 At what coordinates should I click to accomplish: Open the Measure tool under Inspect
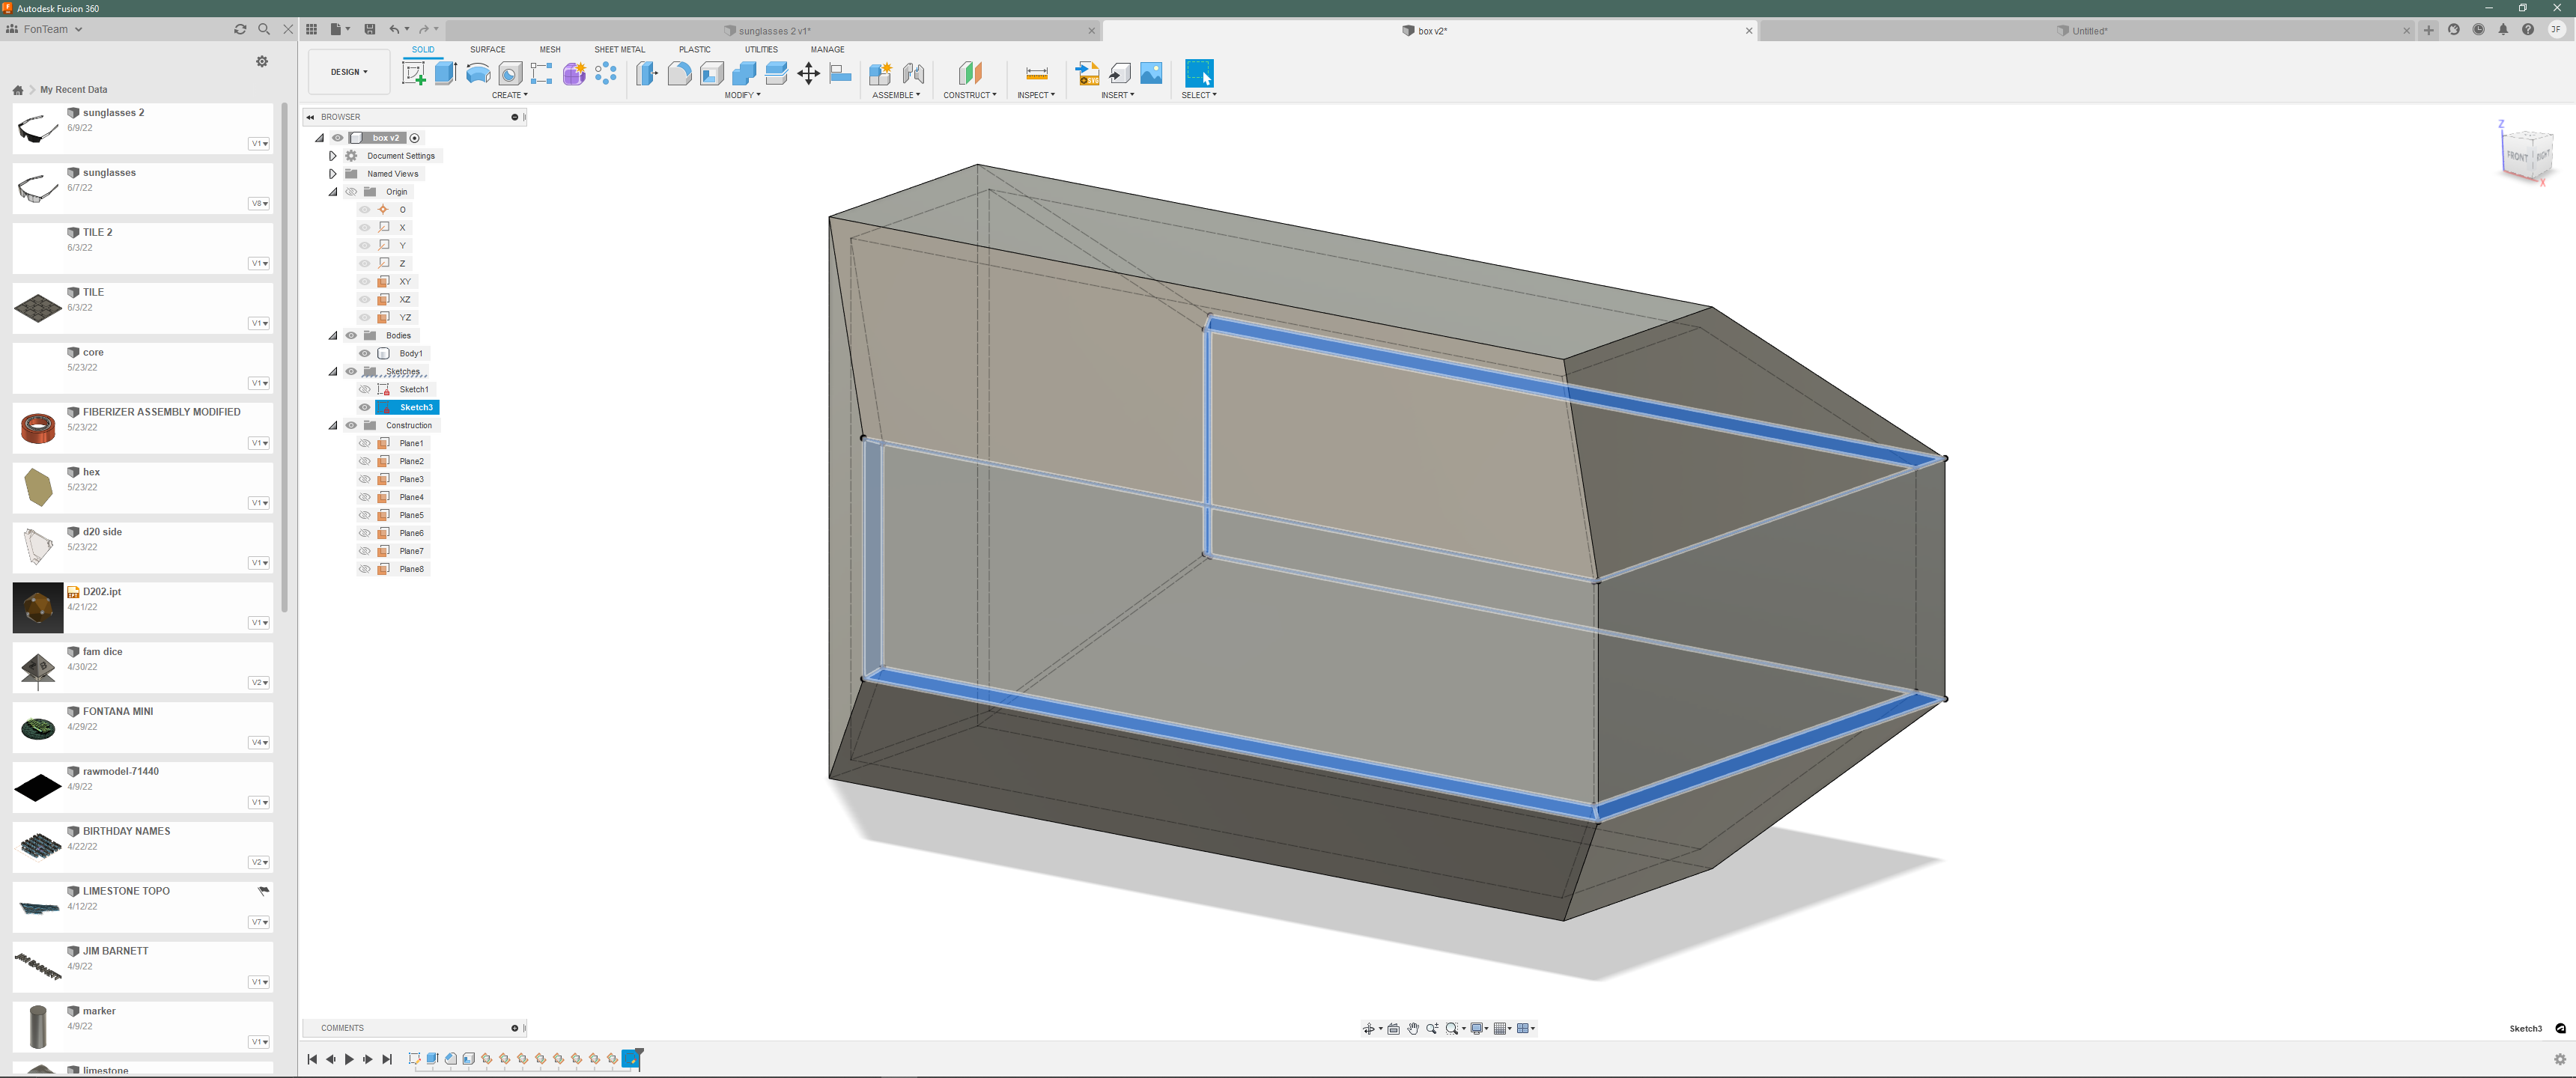coord(1035,73)
